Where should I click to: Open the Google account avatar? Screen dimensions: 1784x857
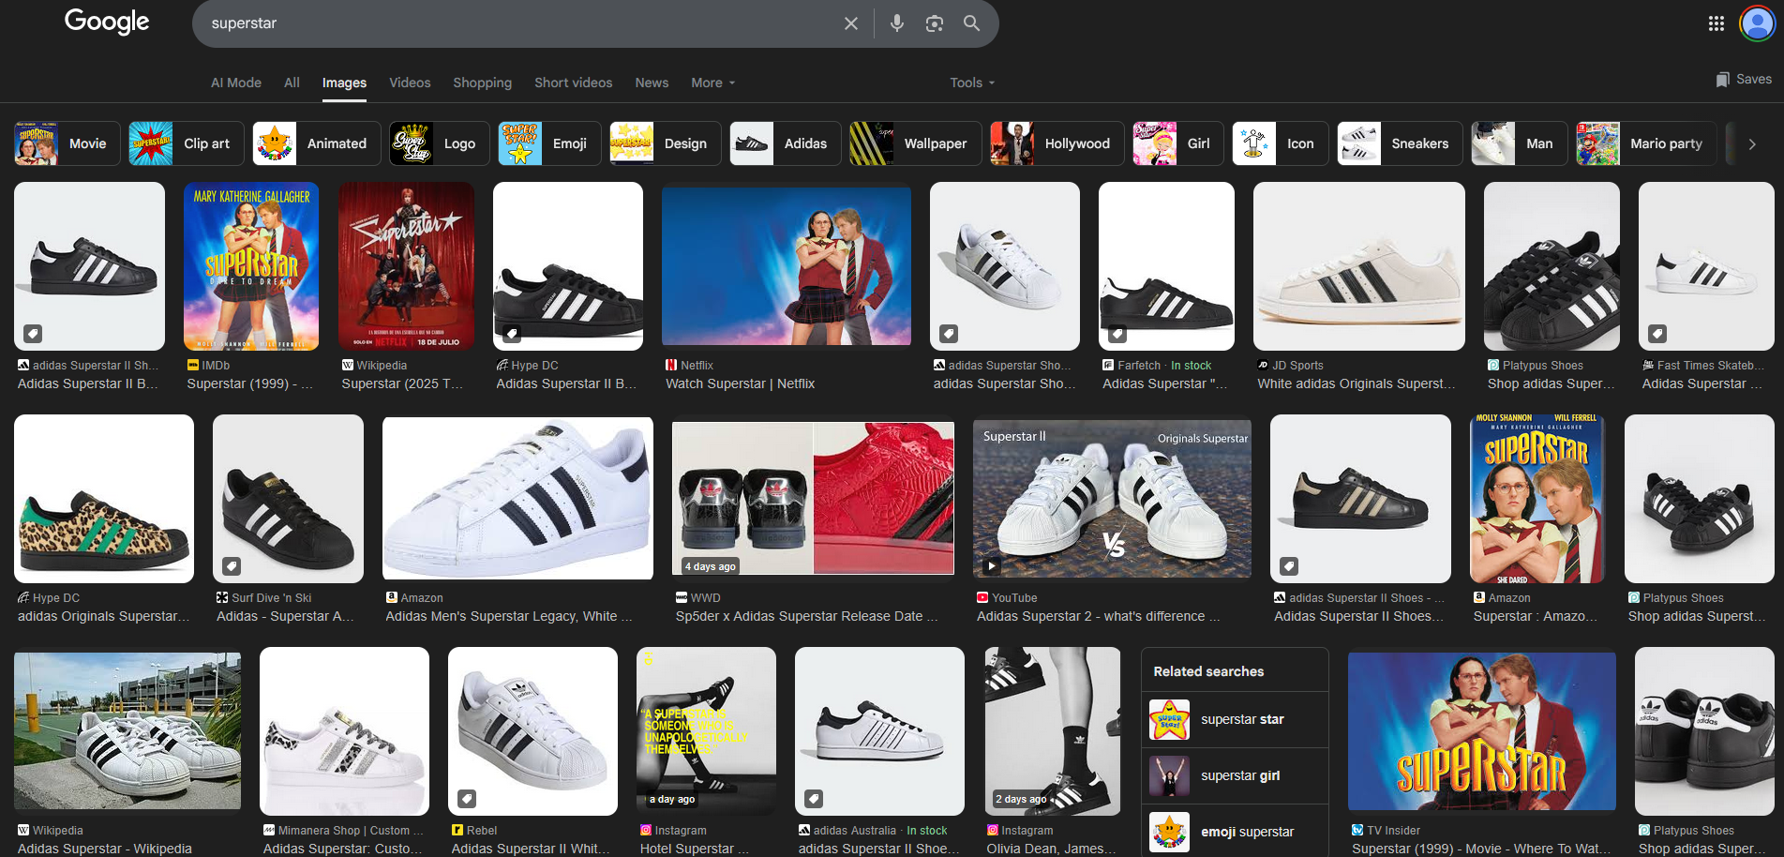tap(1757, 23)
